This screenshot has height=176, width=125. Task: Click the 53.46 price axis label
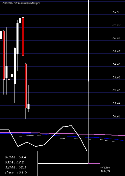[116, 77]
